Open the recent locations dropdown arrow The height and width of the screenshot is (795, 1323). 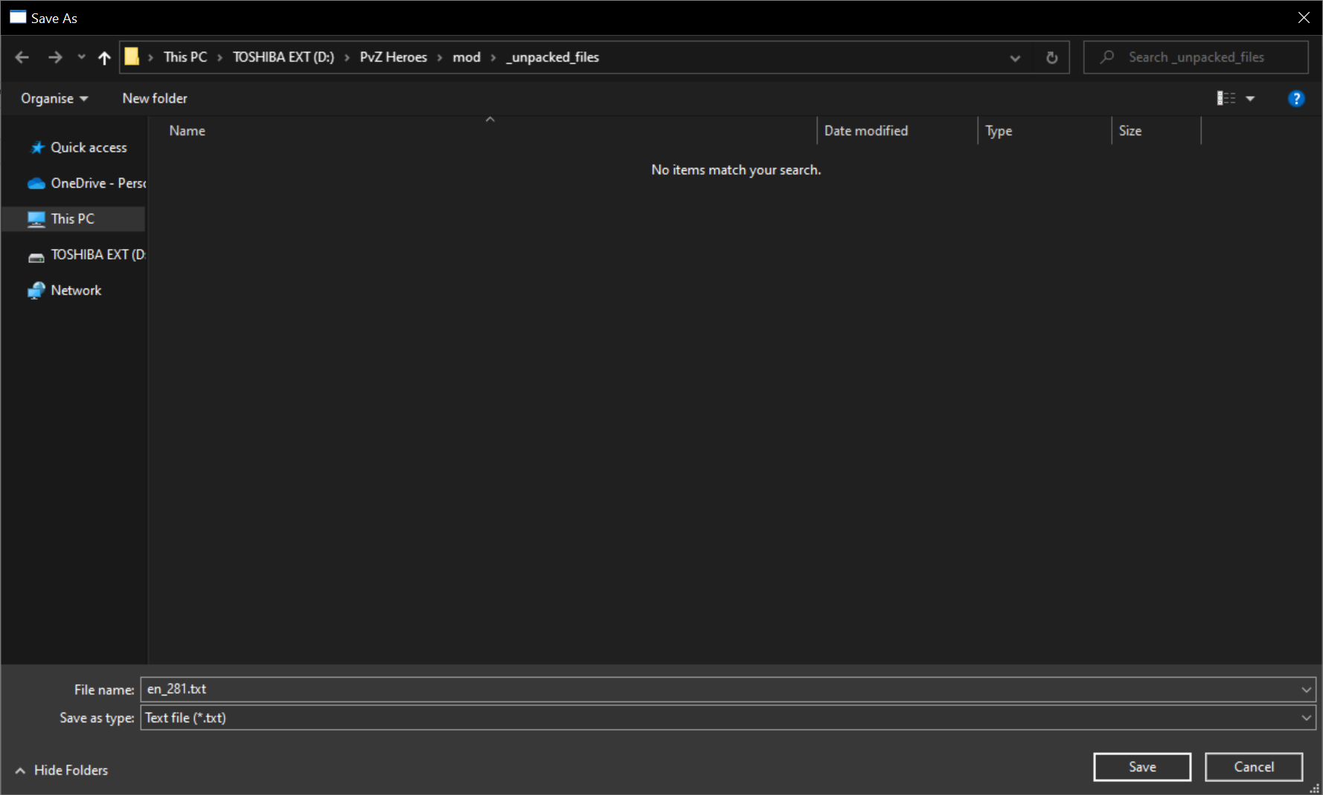pos(81,57)
